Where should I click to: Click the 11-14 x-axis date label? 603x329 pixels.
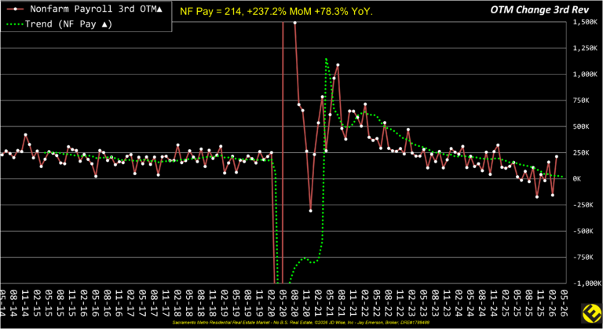pyautogui.click(x=24, y=303)
